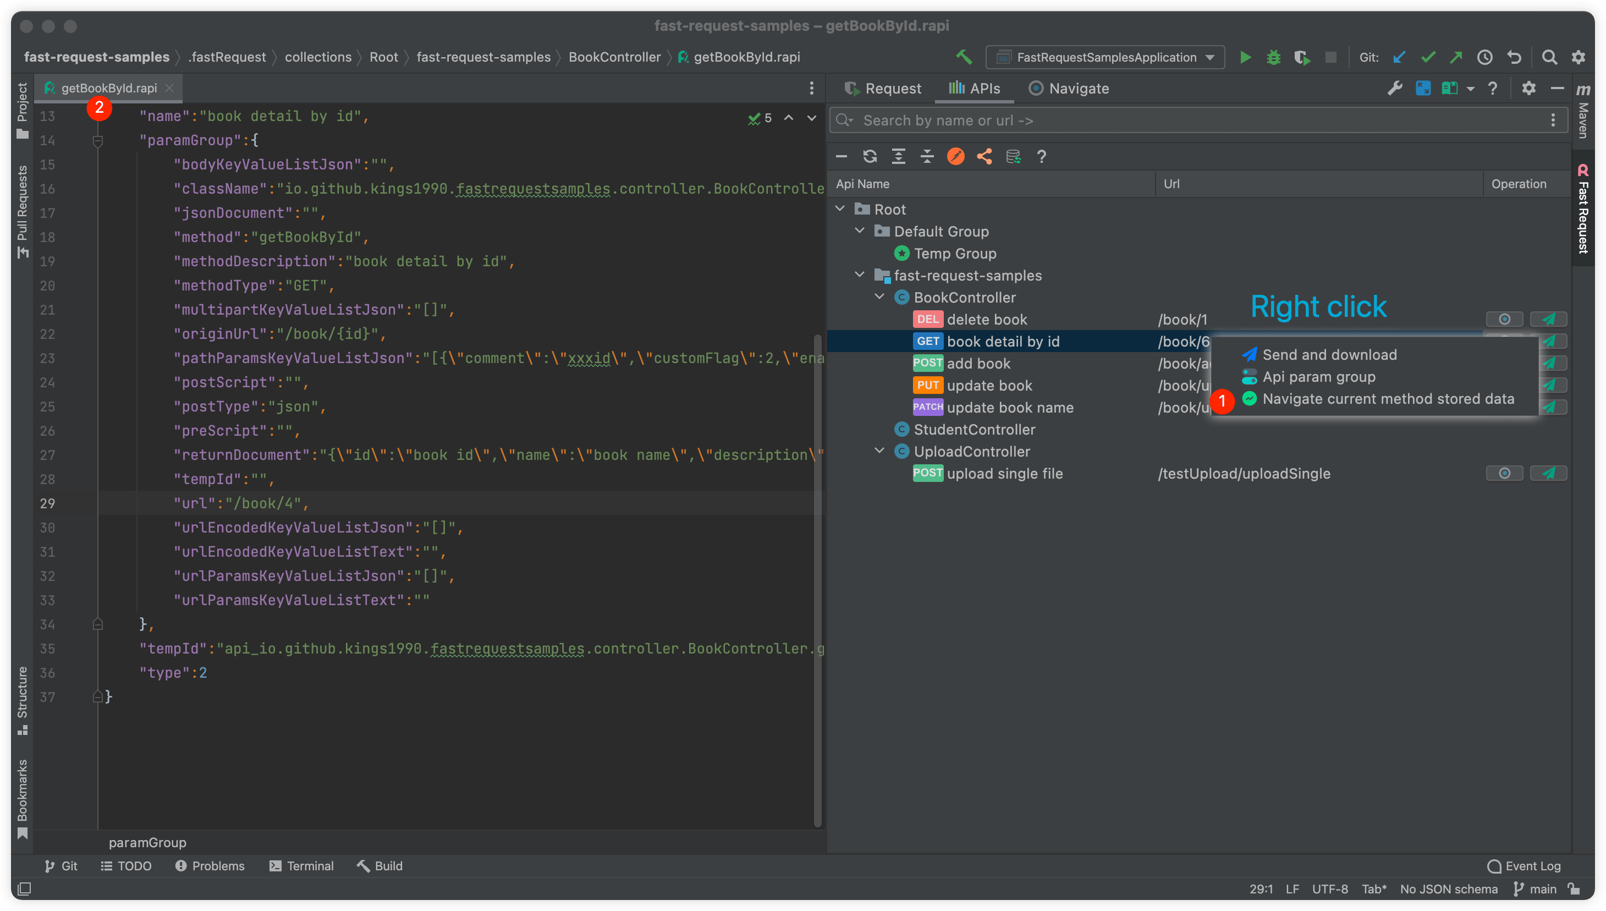Toggle the blue expand panel icon
The width and height of the screenshot is (1606, 911).
(1423, 88)
